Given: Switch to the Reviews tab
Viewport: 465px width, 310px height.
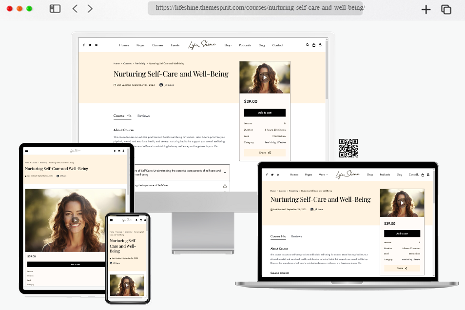Looking at the screenshot, I should pos(143,116).
